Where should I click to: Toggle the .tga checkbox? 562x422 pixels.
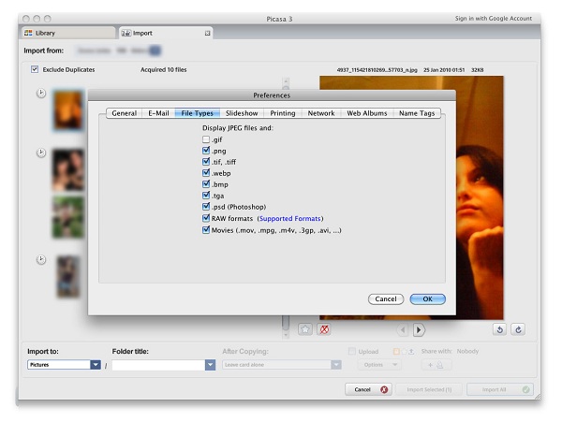(x=206, y=195)
